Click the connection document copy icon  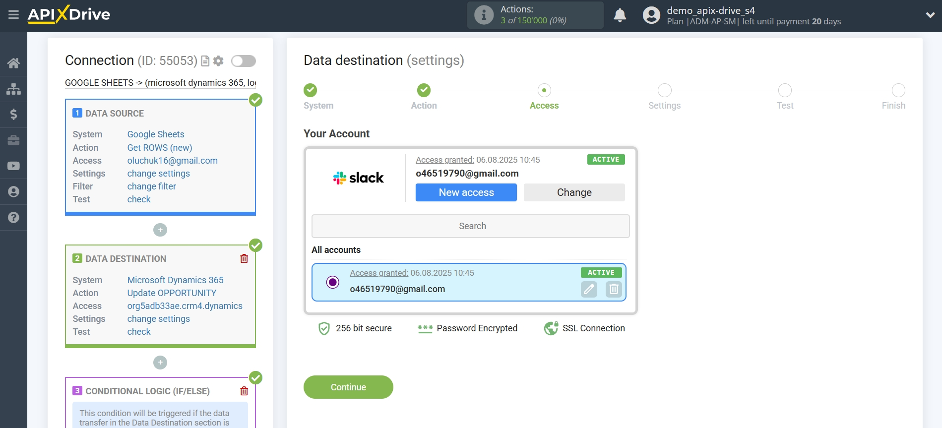coord(205,61)
